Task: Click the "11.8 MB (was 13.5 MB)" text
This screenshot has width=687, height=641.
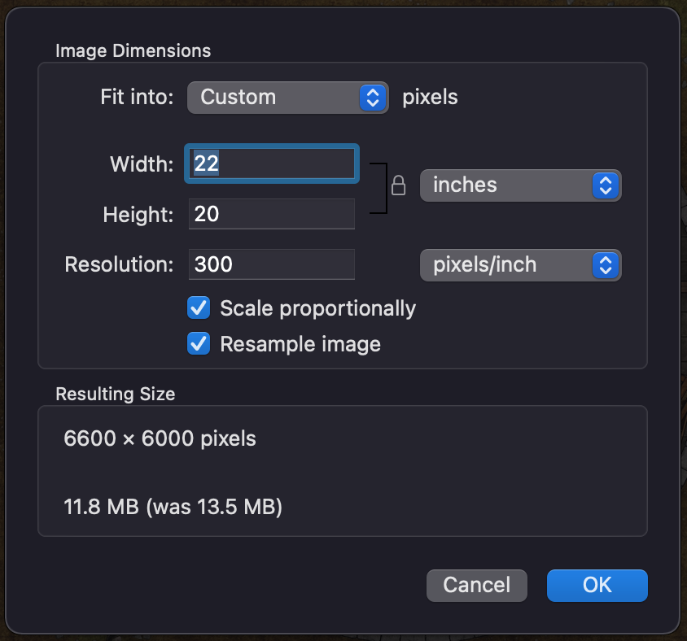Action: (x=173, y=508)
